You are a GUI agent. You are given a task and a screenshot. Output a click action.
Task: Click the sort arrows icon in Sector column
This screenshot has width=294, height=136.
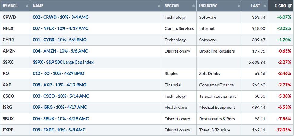click(x=193, y=6)
